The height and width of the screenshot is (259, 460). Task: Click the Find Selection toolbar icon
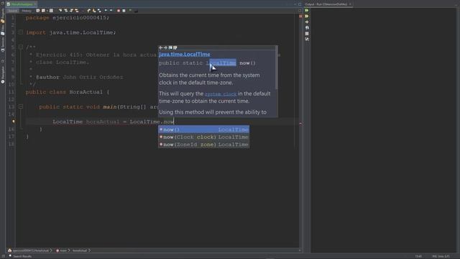point(60,11)
